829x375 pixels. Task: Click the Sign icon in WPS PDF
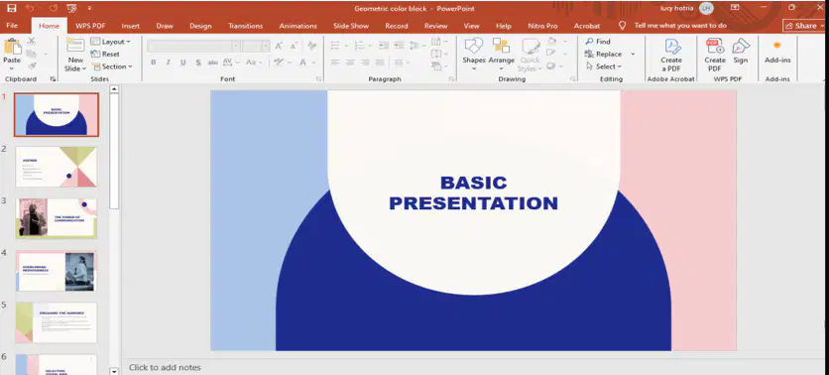pyautogui.click(x=741, y=46)
